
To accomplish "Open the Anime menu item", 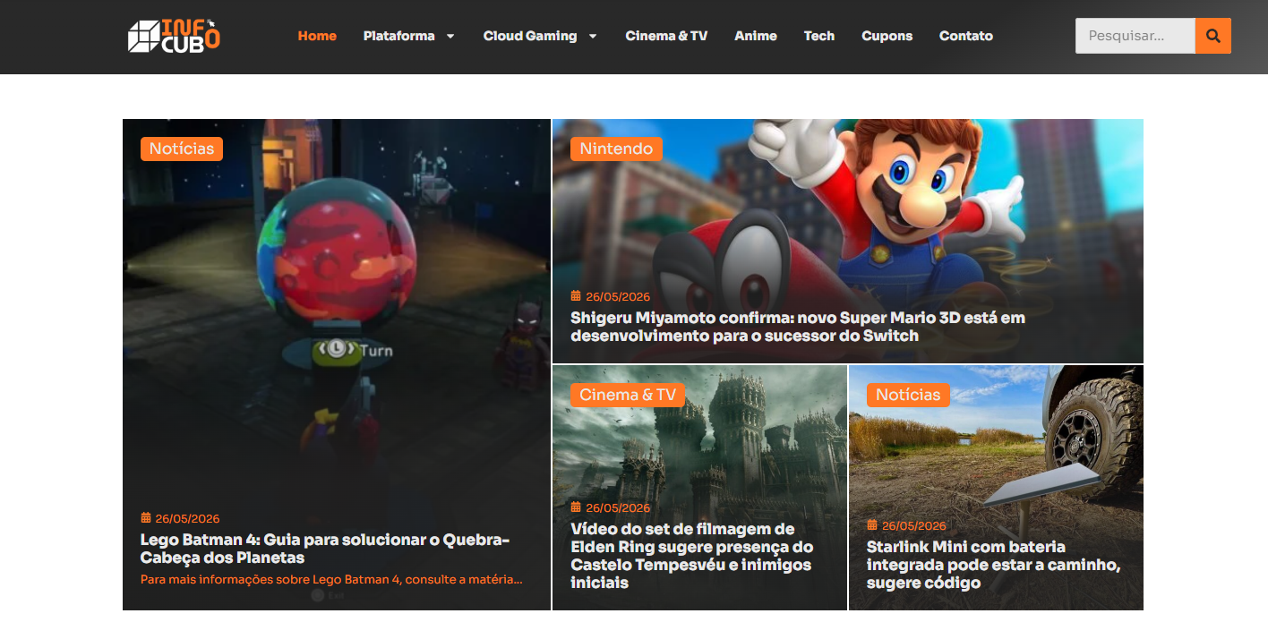I will click(x=756, y=36).
